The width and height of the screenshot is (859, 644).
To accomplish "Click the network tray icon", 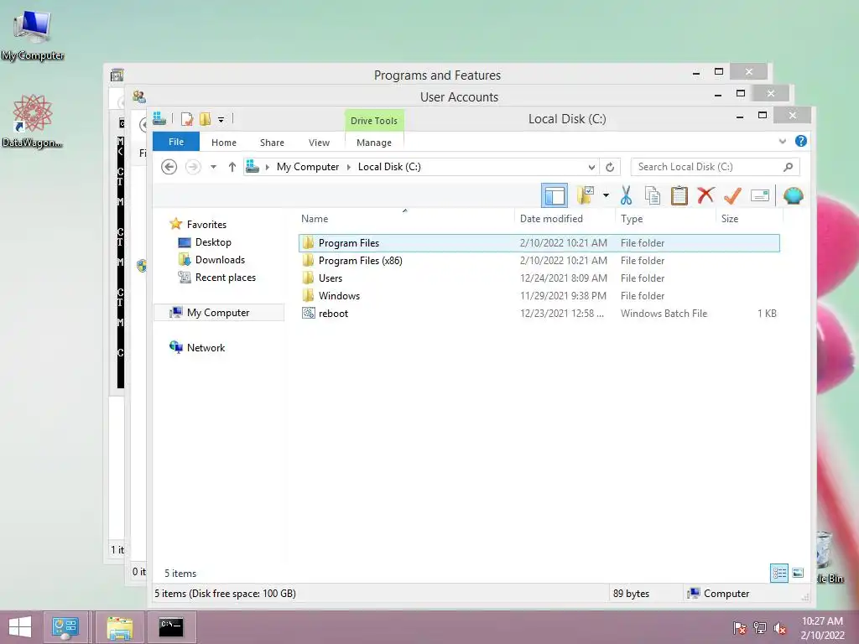I will [760, 628].
